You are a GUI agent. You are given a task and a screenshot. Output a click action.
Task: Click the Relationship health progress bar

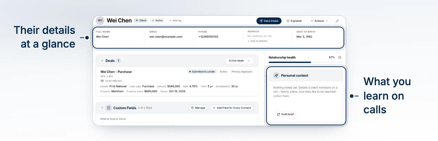pos(305,62)
